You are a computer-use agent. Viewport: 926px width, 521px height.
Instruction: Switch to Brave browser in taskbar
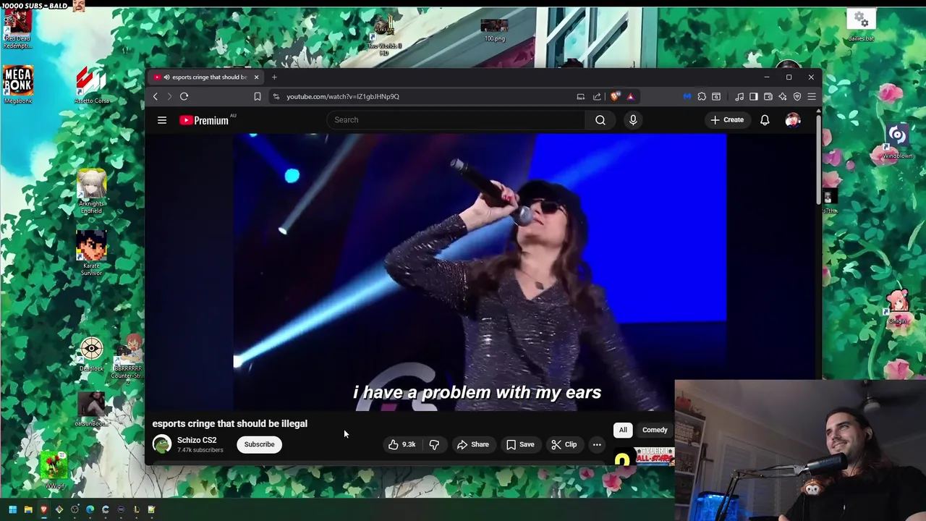coord(43,509)
